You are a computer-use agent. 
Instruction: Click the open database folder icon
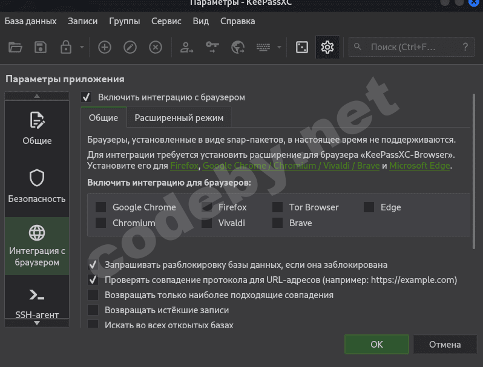15,47
